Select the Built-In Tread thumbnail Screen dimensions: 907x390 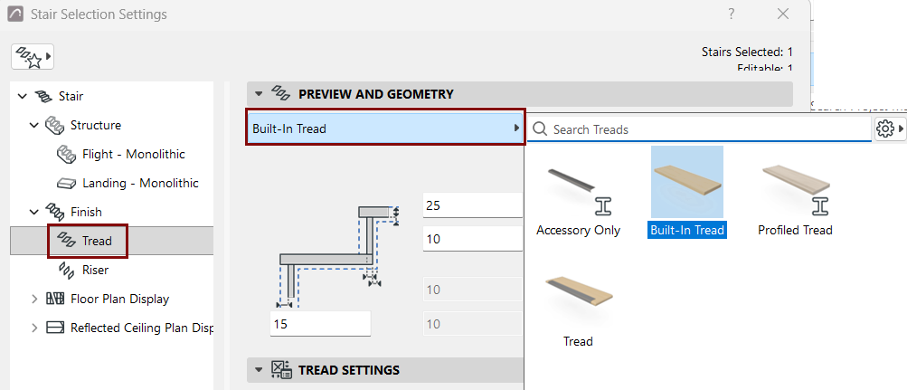(686, 182)
